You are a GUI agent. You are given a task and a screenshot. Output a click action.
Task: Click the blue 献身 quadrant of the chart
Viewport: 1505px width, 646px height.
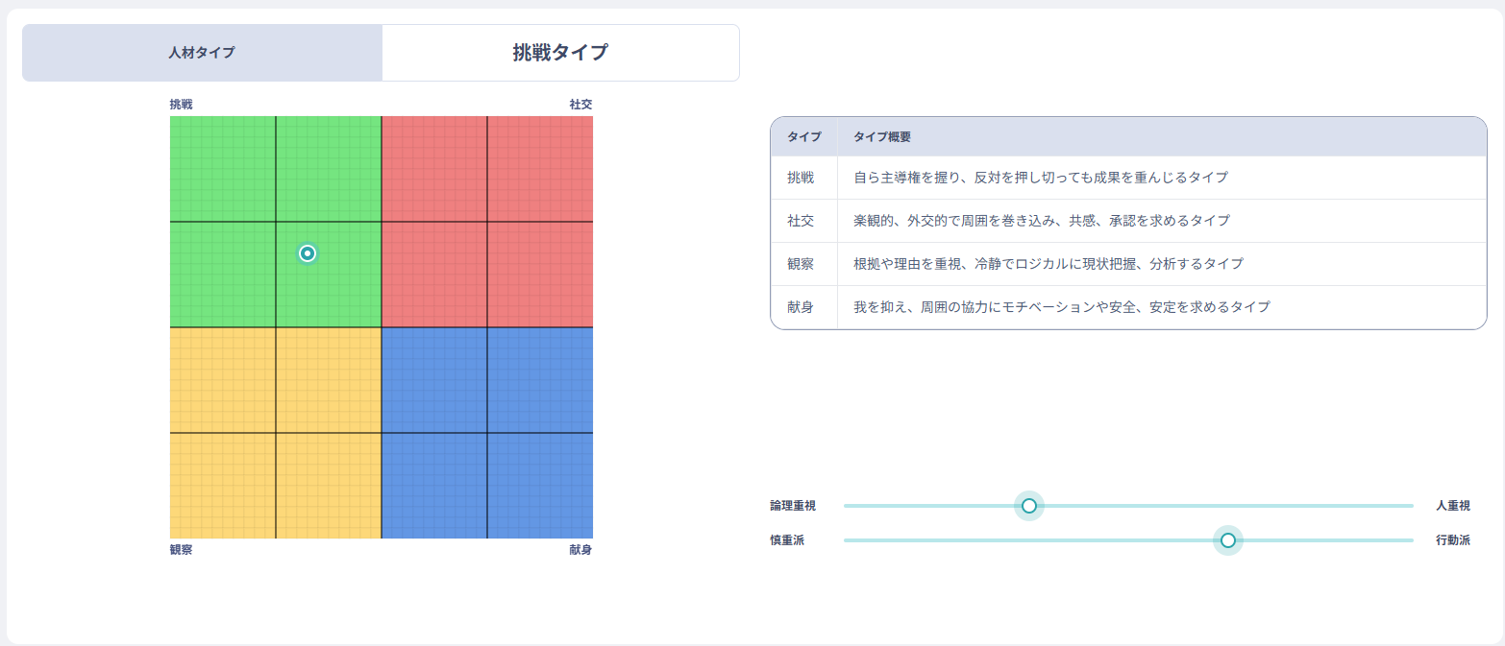point(487,433)
